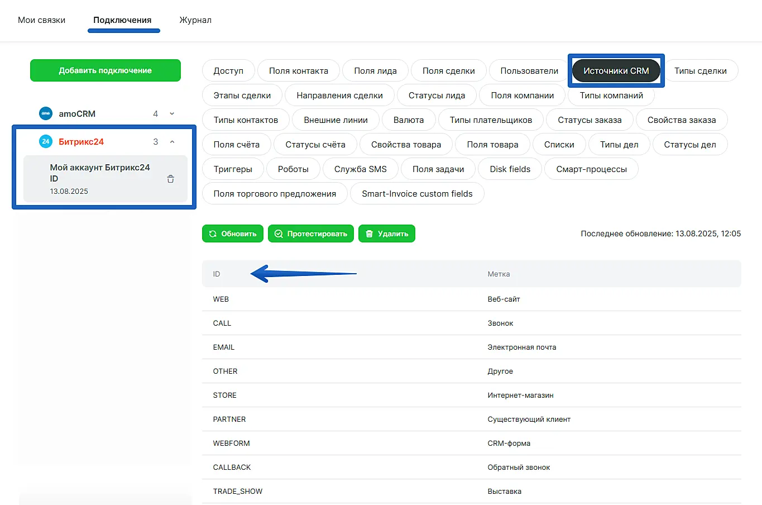The width and height of the screenshot is (762, 505).
Task: Click the ID column header
Action: click(x=217, y=274)
